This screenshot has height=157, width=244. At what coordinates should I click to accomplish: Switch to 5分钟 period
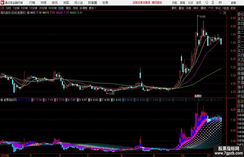[x=24, y=8]
